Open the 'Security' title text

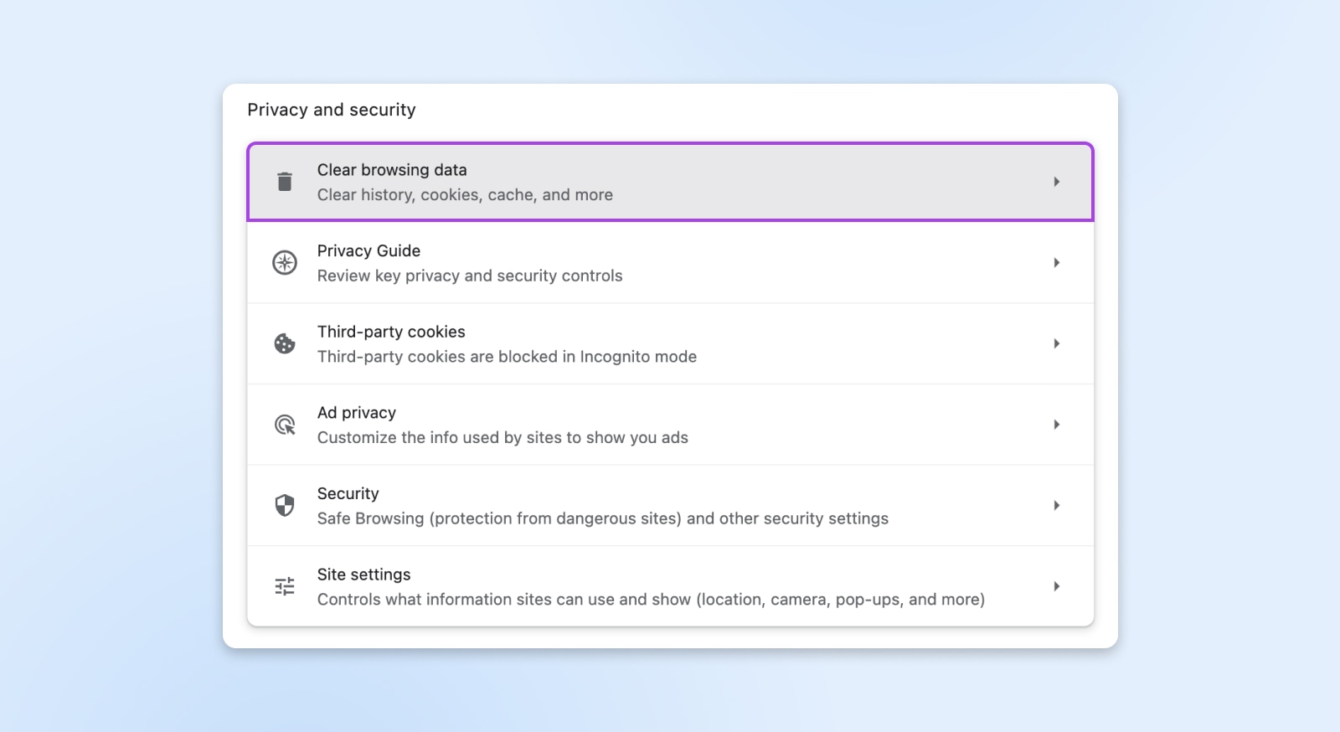tap(348, 494)
